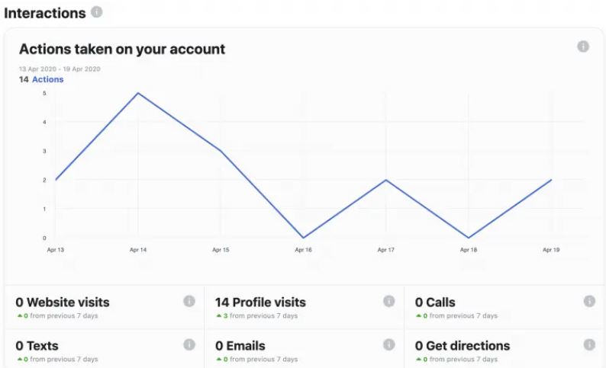This screenshot has width=606, height=368.
Task: Click the 14 Profile visits metric
Action: (260, 302)
